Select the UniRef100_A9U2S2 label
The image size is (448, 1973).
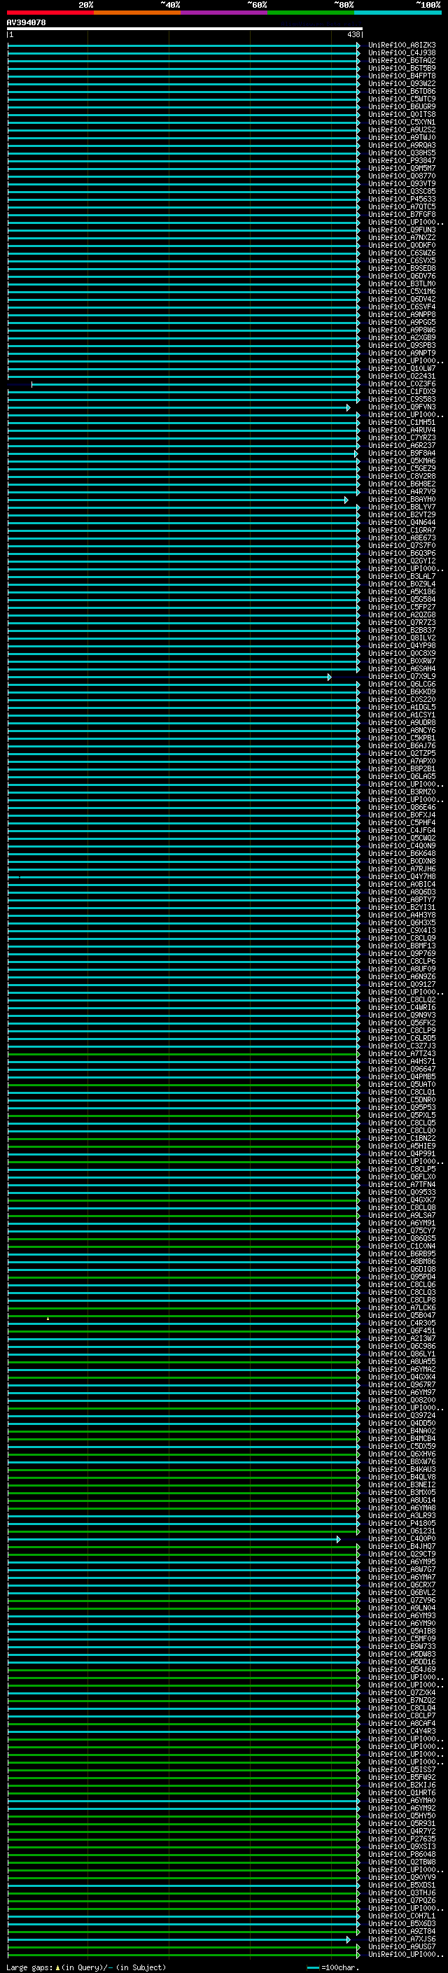[402, 129]
